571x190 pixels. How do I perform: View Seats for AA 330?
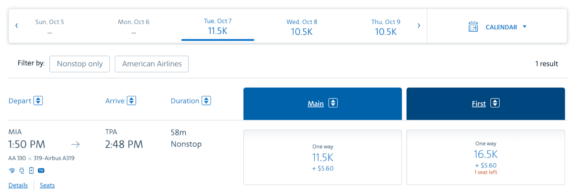pyautogui.click(x=47, y=185)
